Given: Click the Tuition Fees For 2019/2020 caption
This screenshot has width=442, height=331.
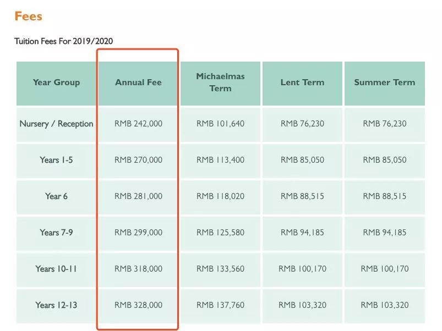Looking at the screenshot, I should [x=64, y=41].
